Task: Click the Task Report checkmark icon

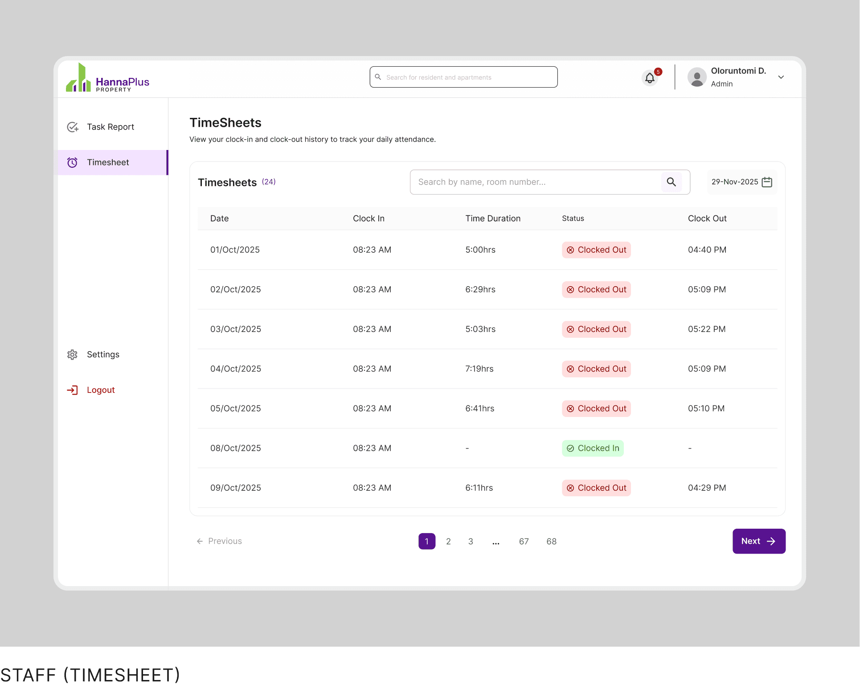Action: point(73,127)
